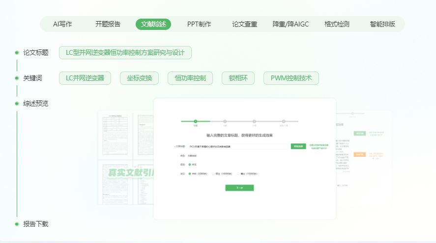
Task: Select the 降重/降AIGC tab
Action: (x=291, y=24)
